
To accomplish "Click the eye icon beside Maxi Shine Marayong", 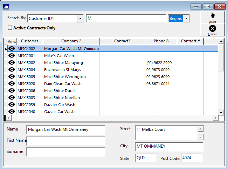I will [x=12, y=63].
